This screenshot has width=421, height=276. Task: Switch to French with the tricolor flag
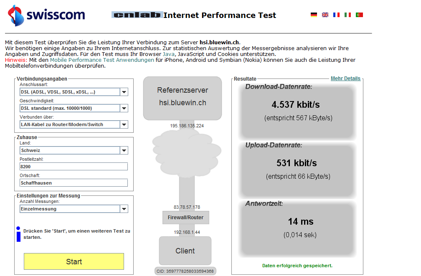click(336, 15)
